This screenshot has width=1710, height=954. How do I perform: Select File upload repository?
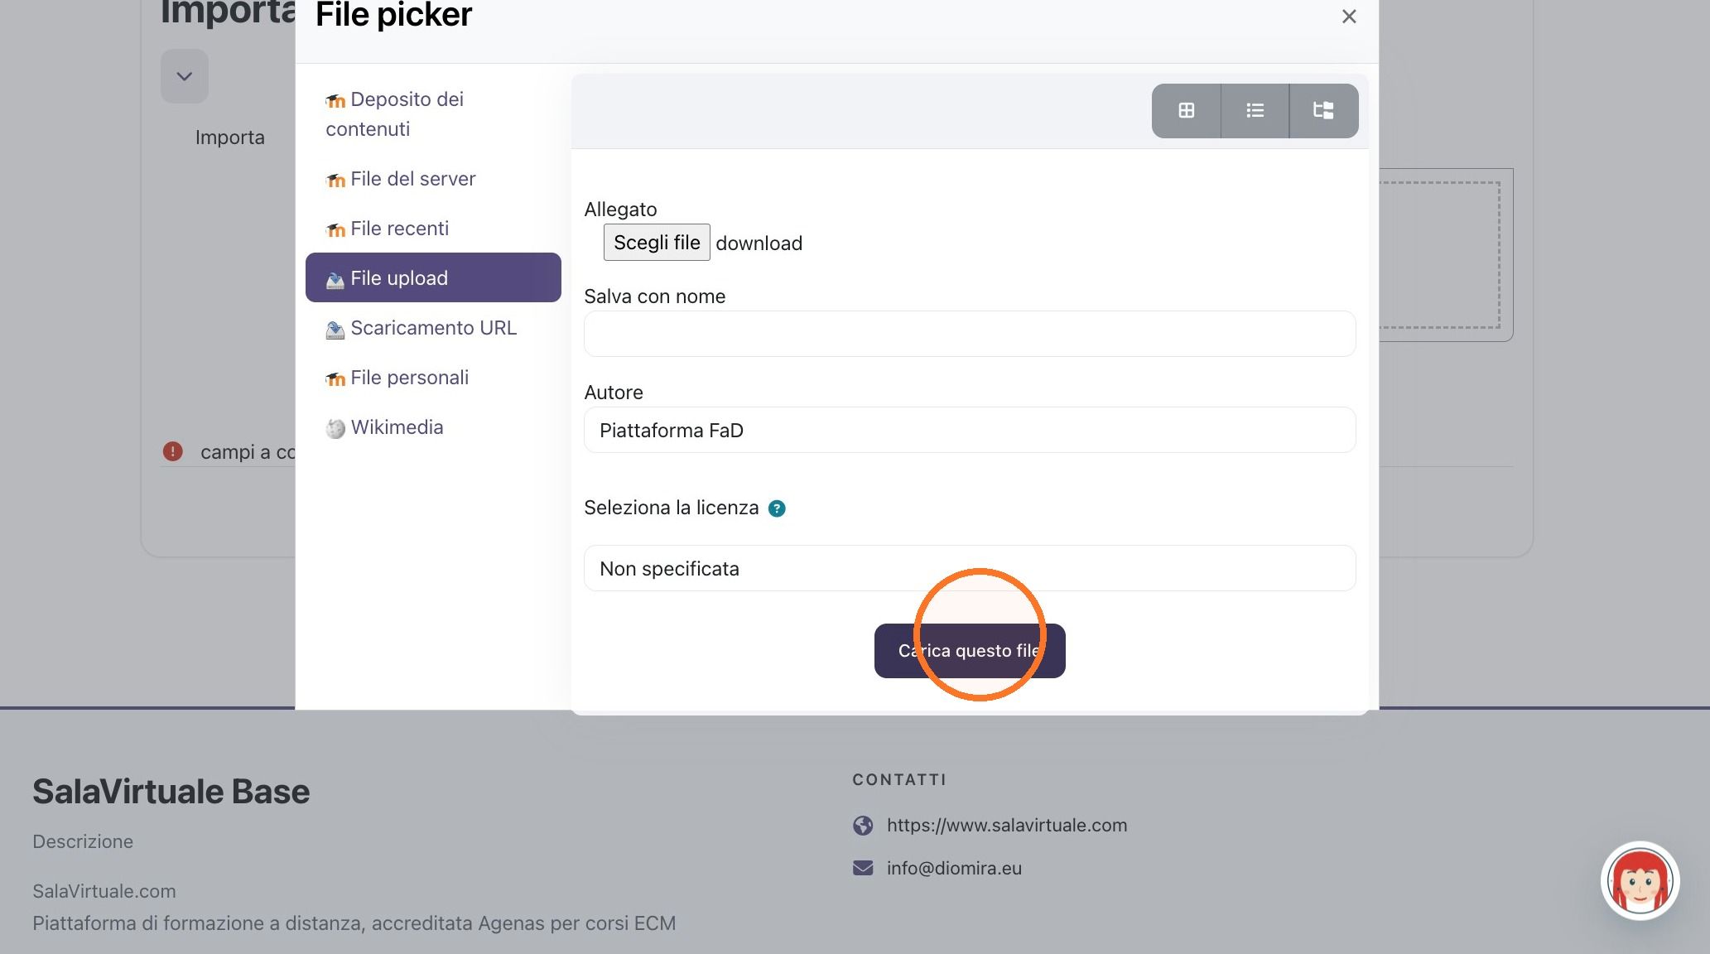(x=433, y=277)
